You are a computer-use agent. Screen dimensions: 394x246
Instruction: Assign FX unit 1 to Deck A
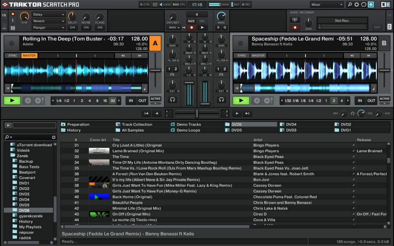169,69
